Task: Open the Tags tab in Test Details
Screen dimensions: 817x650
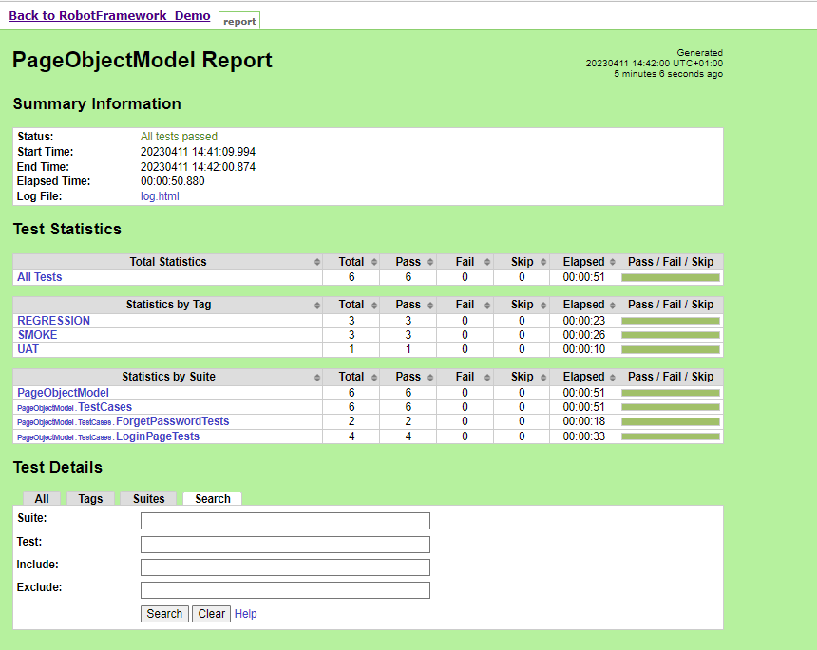Action: point(90,499)
